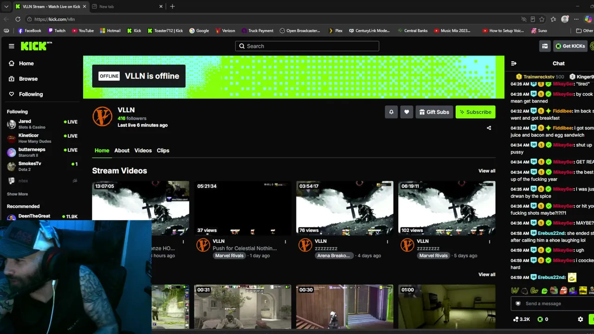The width and height of the screenshot is (594, 334).
Task: Click Arena Breako... category tag
Action: pyautogui.click(x=333, y=256)
